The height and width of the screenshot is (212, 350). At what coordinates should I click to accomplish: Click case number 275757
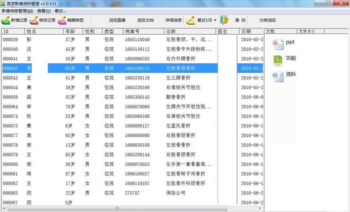[x=132, y=193]
